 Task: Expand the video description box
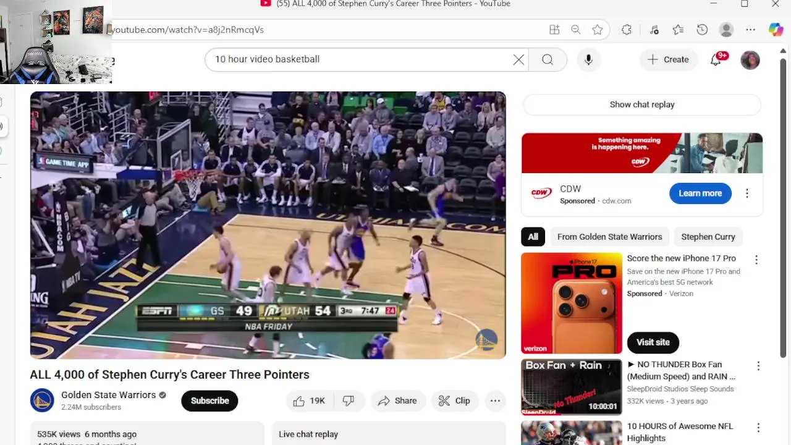pos(147,433)
